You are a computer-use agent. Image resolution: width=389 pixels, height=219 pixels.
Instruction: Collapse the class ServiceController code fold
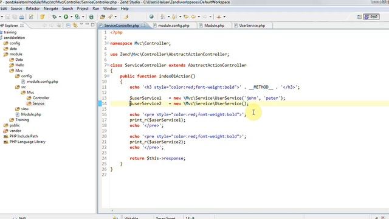[x=108, y=65]
